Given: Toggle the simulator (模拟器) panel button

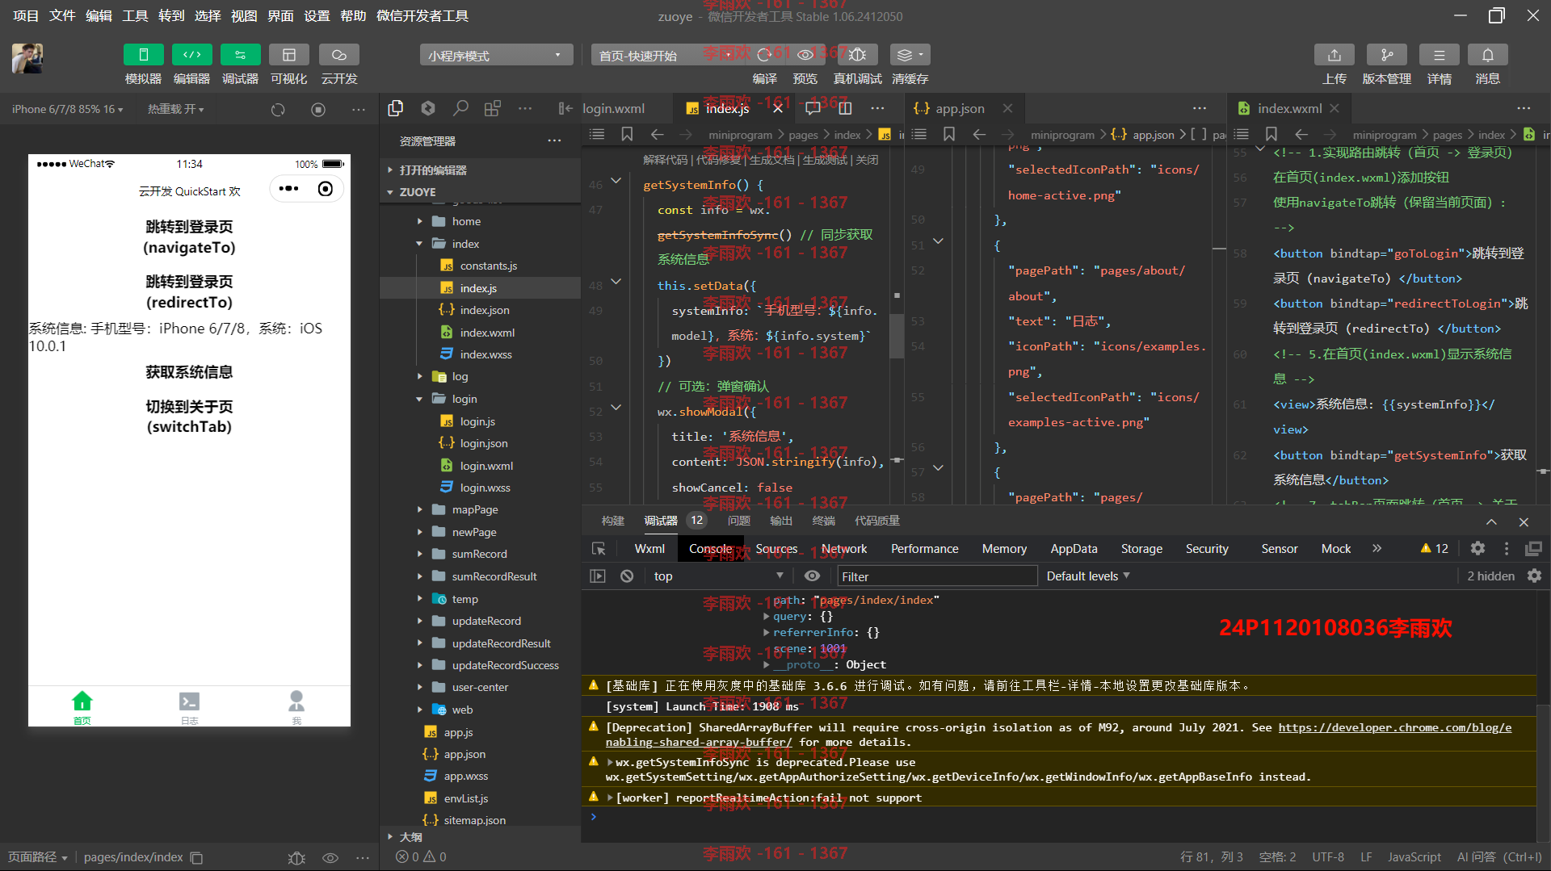Looking at the screenshot, I should coord(143,55).
